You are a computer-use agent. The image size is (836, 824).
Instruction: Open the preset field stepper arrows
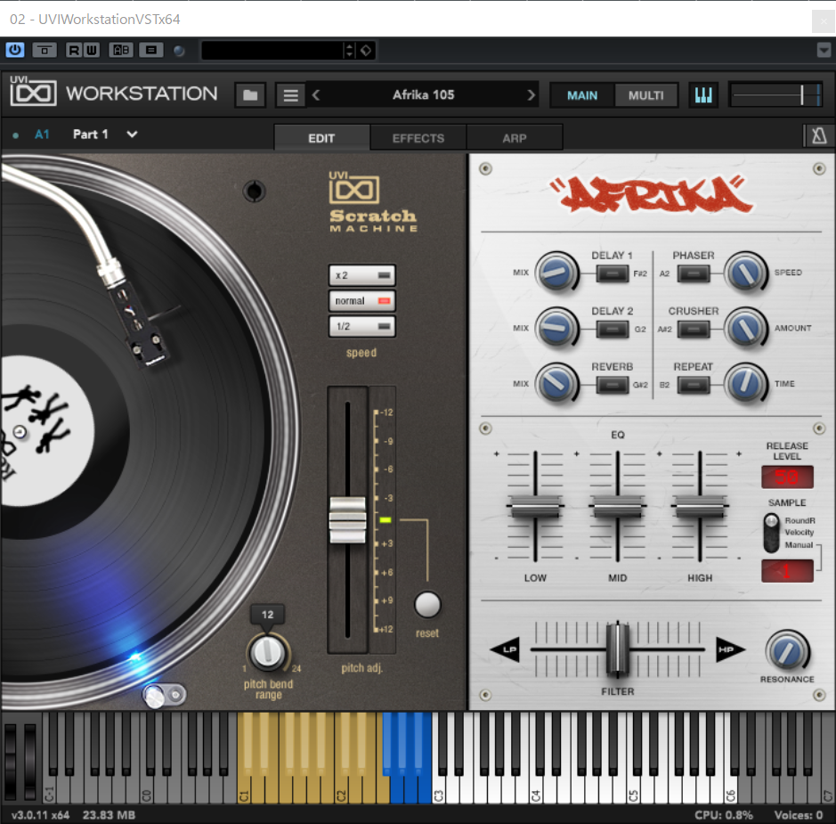coord(349,50)
